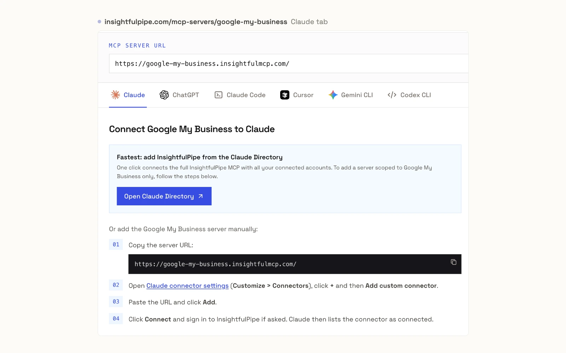
Task: Click the Open Claude Directory button
Action: click(164, 196)
